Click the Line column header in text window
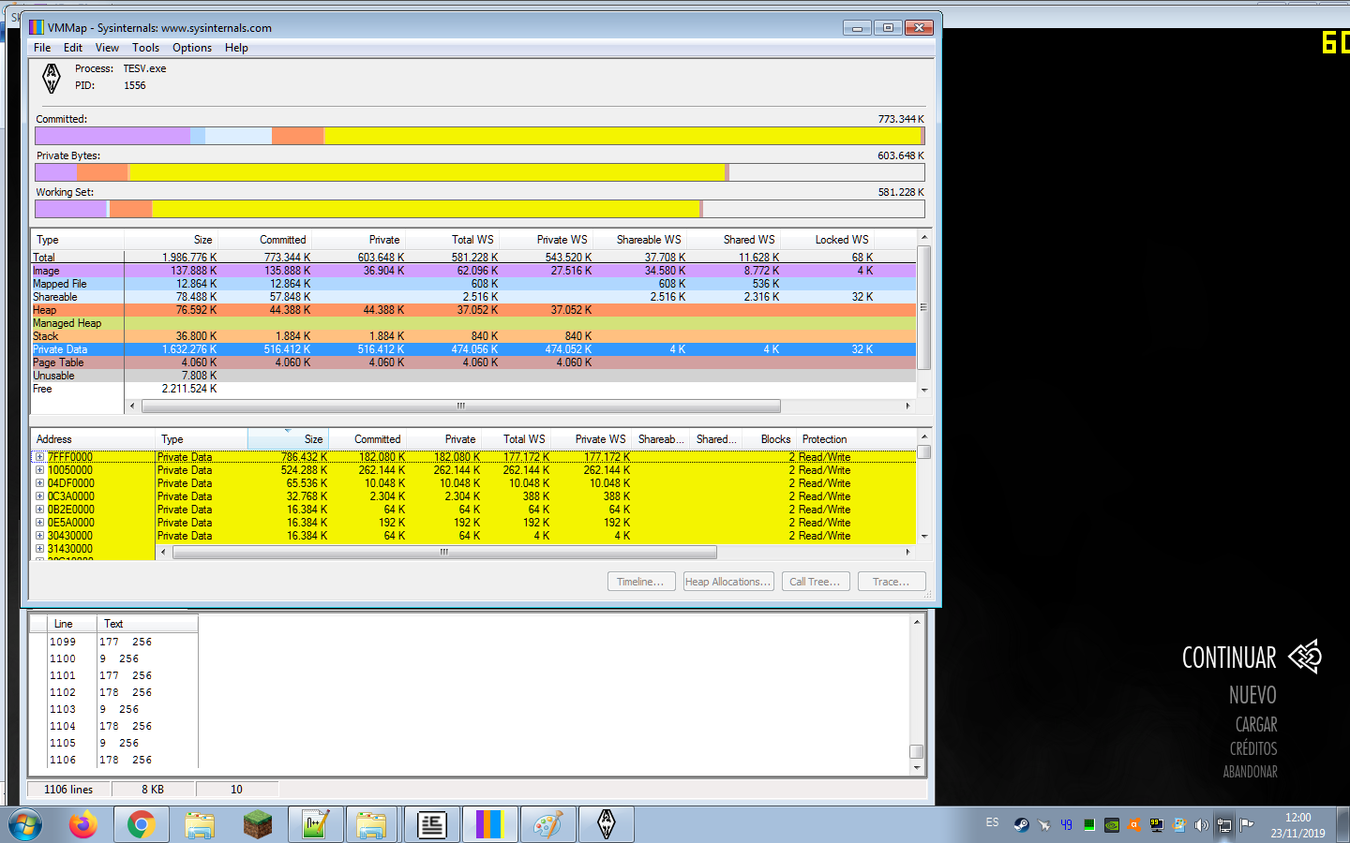 tap(73, 624)
